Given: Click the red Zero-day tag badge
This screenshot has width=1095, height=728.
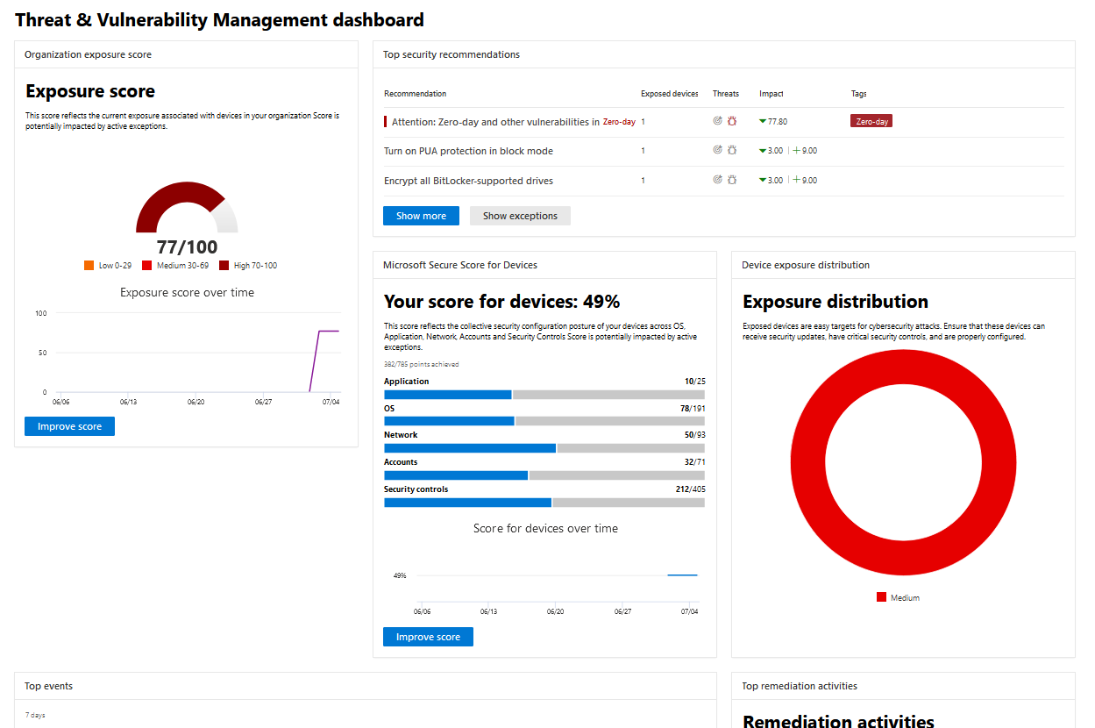Looking at the screenshot, I should pos(871,122).
